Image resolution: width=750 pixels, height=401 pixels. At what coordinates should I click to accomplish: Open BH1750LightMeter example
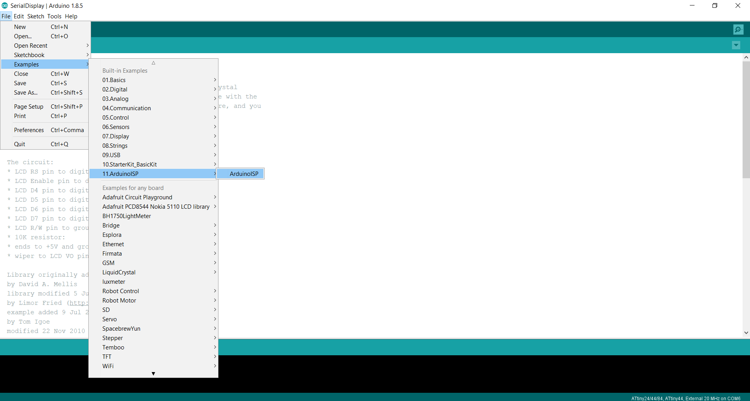(154, 216)
